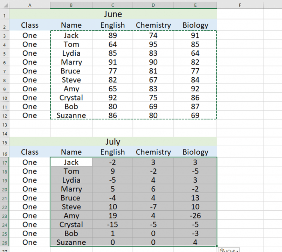Select column B header
This screenshot has height=252, width=282.
[71, 5]
